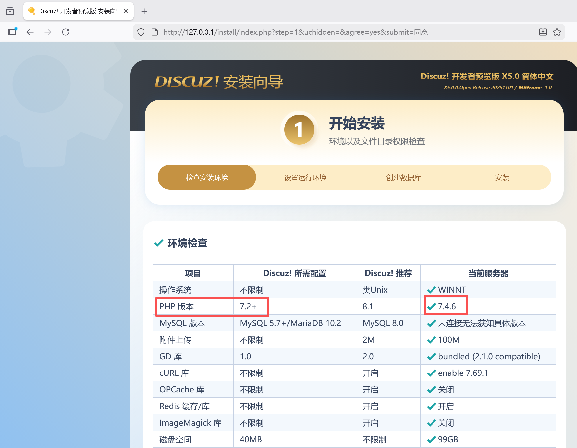Image resolution: width=577 pixels, height=448 pixels.
Task: Open the tab list icon in the title bar
Action: [x=10, y=11]
